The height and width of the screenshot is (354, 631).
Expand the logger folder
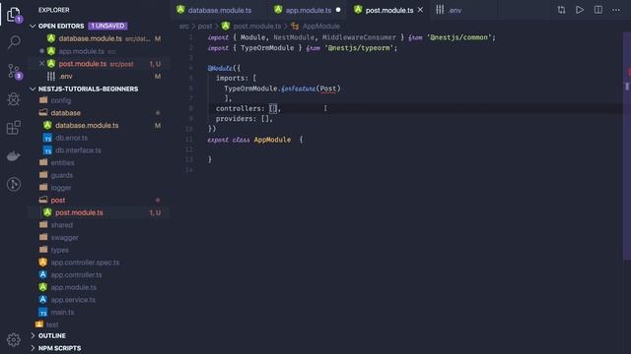click(61, 188)
